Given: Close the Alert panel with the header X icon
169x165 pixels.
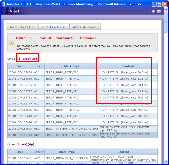Looking at the screenshot, I should [159, 11].
